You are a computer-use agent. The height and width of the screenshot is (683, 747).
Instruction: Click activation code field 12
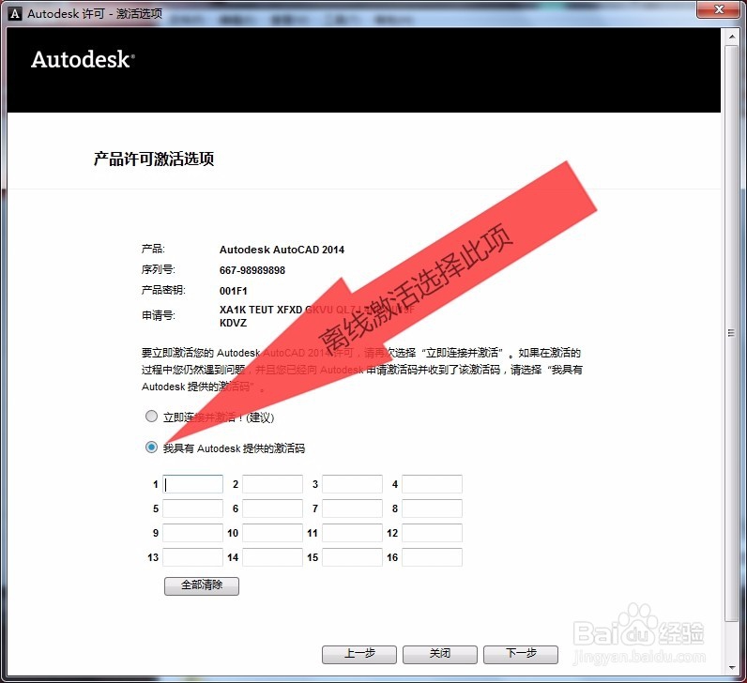[432, 533]
